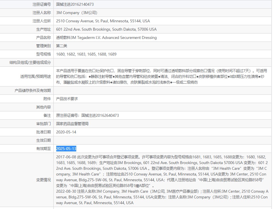
Task: Click the 生产地址 label
Action: click(x=43, y=29)
